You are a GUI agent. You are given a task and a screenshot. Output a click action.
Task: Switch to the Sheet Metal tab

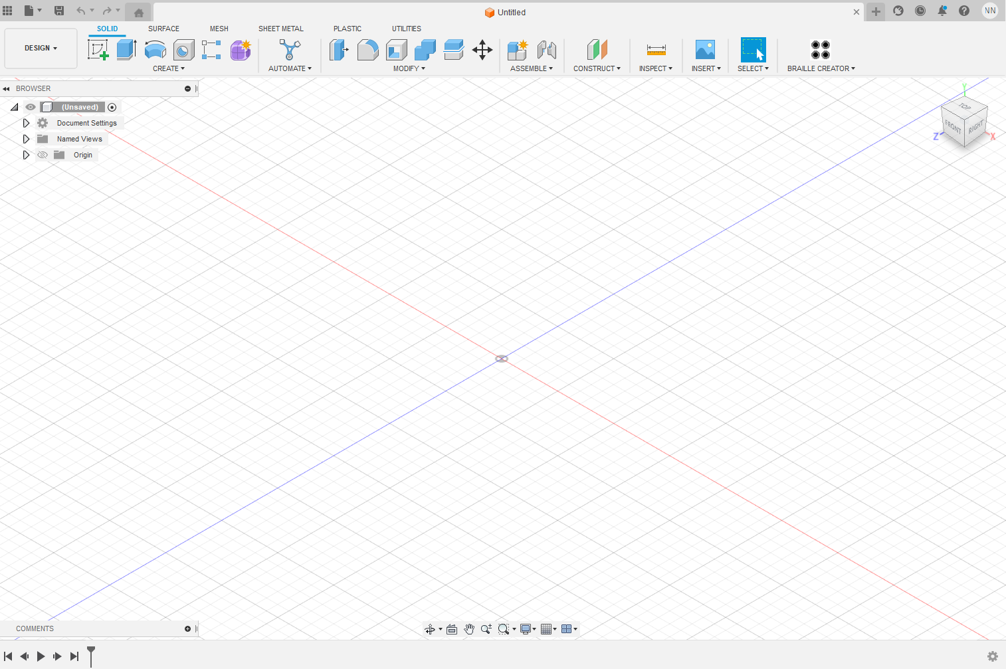(281, 29)
